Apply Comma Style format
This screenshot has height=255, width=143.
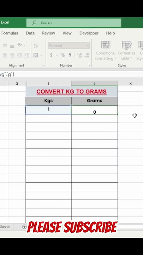(x=70, y=55)
